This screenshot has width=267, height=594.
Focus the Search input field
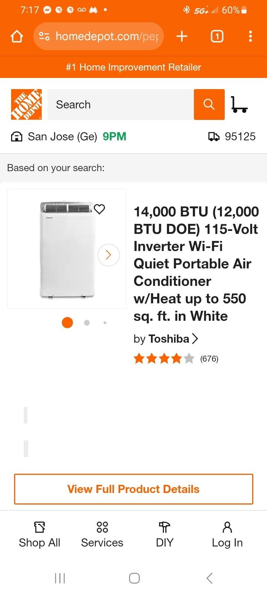tap(121, 104)
